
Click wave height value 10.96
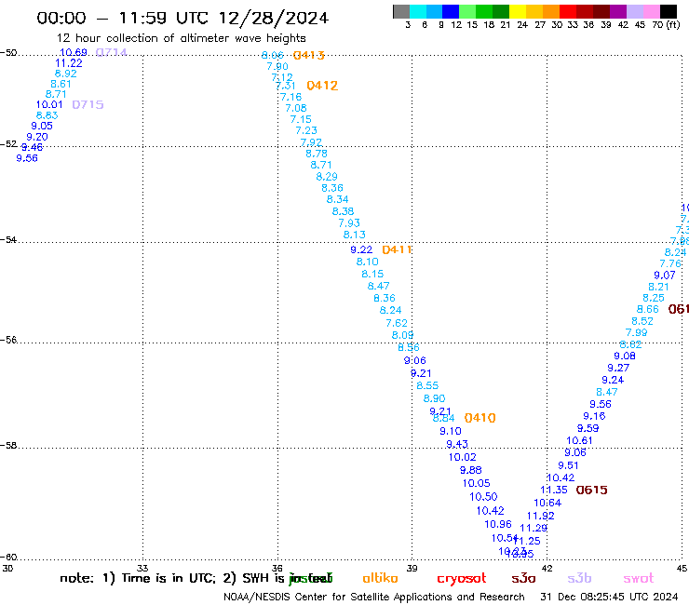pos(498,525)
